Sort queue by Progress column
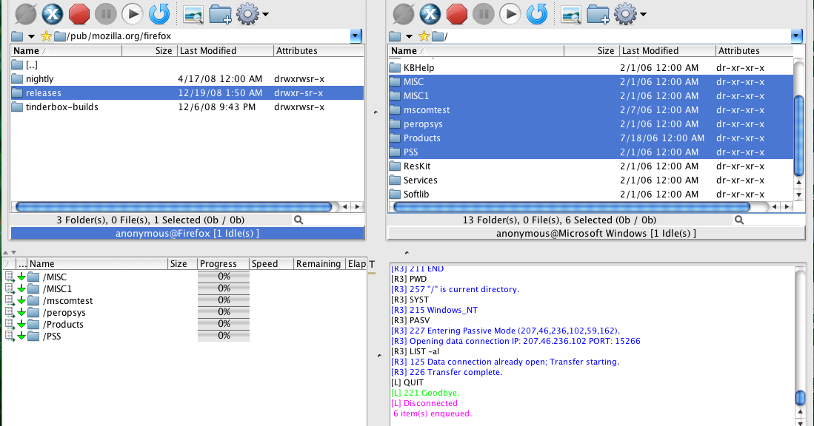The height and width of the screenshot is (426, 814). tap(223, 264)
